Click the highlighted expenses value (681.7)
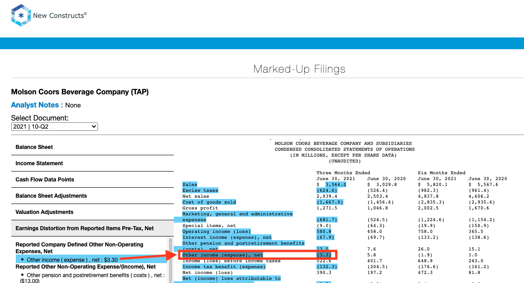 (327, 220)
